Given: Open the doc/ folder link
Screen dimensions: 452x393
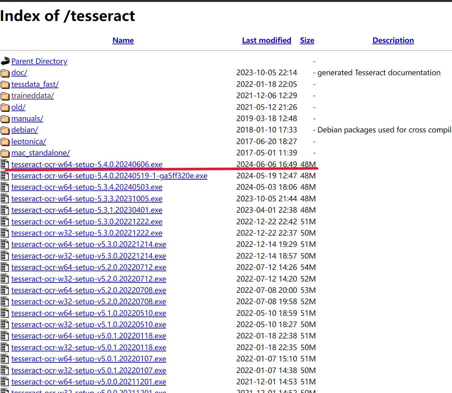Looking at the screenshot, I should click(x=19, y=73).
